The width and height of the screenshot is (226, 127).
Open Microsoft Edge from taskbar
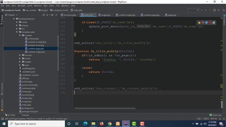pyautogui.click(x=85, y=124)
